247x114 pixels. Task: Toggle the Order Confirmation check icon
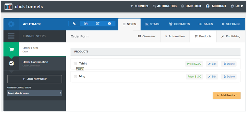[x=11, y=63]
